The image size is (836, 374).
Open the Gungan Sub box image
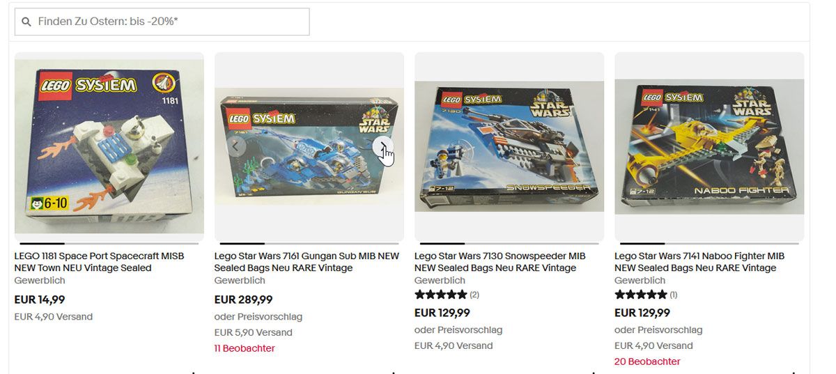(309, 147)
